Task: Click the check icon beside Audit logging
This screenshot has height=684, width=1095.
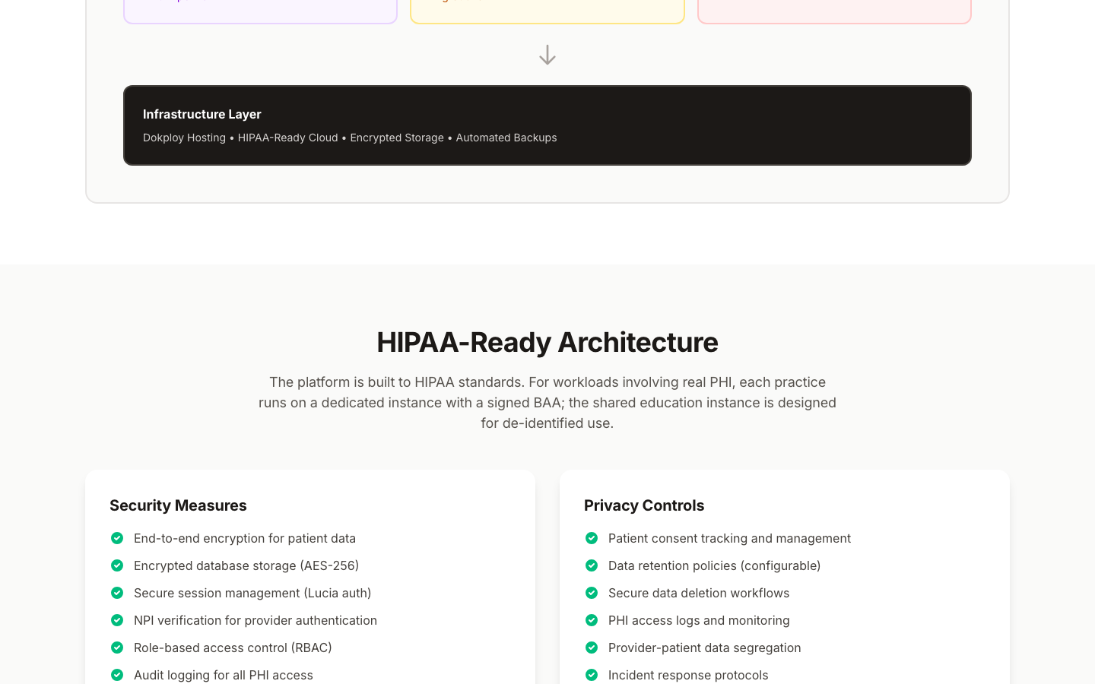Action: point(117,675)
